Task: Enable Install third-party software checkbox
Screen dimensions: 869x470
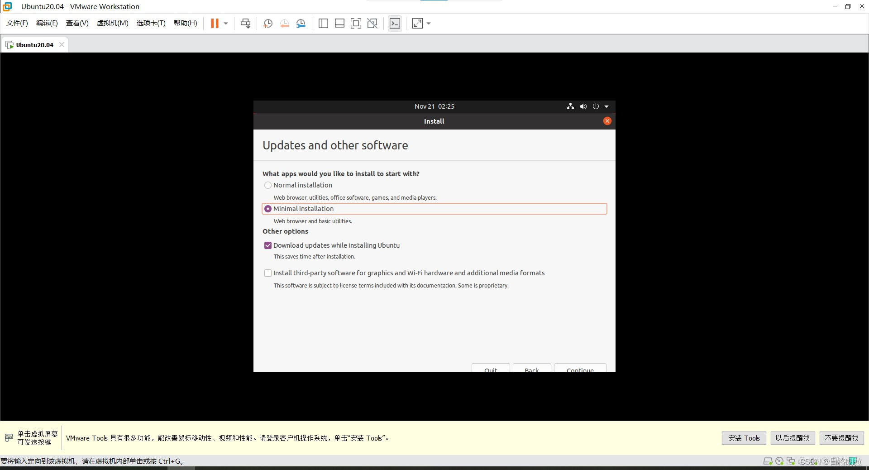Action: tap(268, 273)
